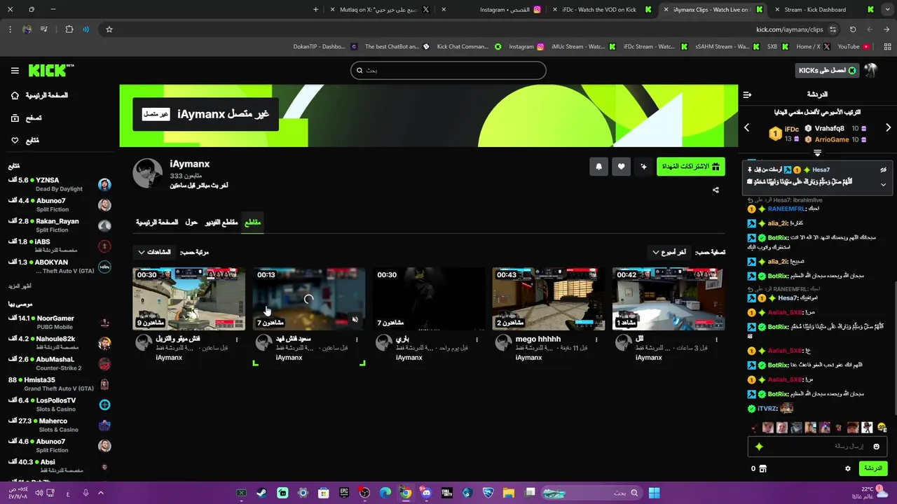Screen dimensions: 897x504
Task: Switch to the مقاطع الفيديو videos tab
Action: pos(221,222)
